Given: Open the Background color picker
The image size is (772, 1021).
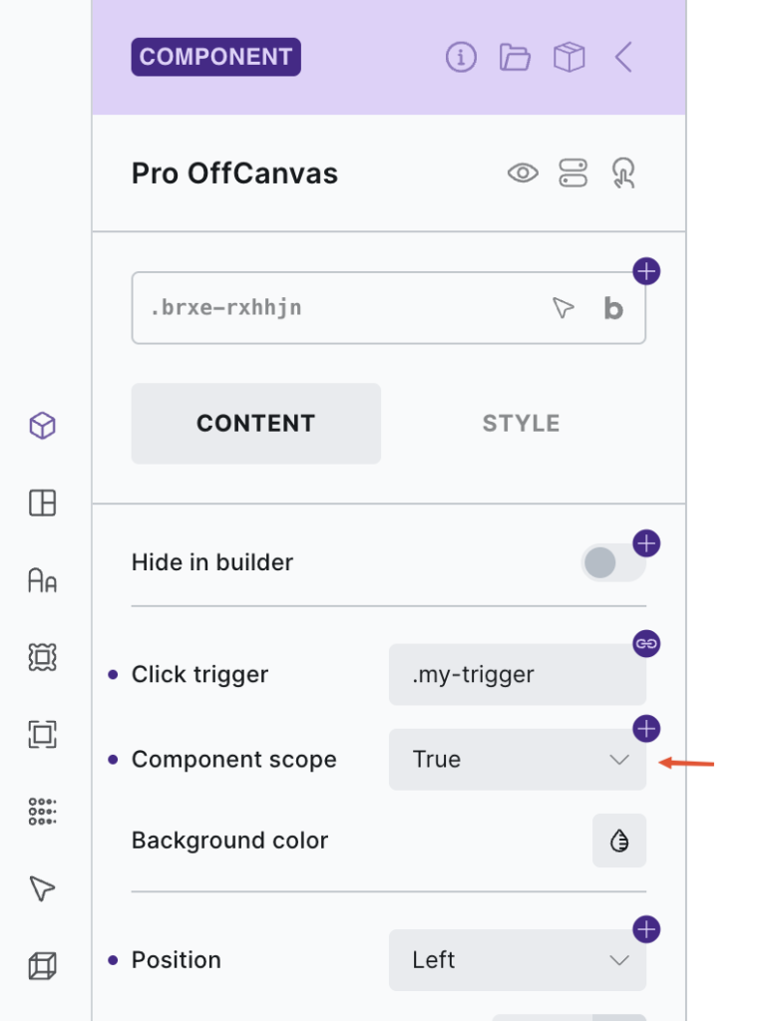Looking at the screenshot, I should 618,841.
